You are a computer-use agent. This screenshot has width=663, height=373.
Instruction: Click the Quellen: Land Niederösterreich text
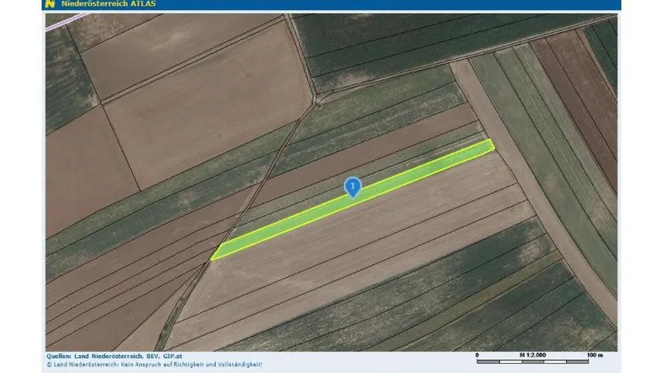tap(83, 357)
